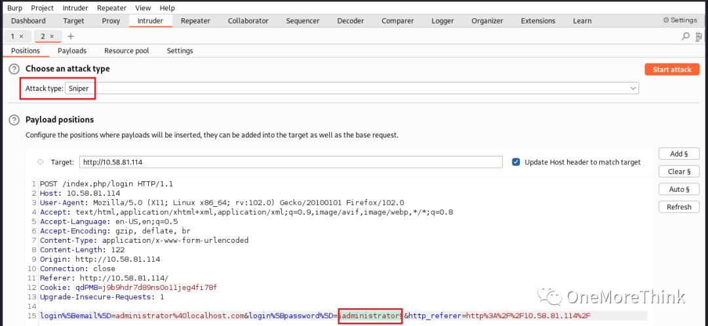
Task: Click the Clear § button
Action: click(679, 172)
